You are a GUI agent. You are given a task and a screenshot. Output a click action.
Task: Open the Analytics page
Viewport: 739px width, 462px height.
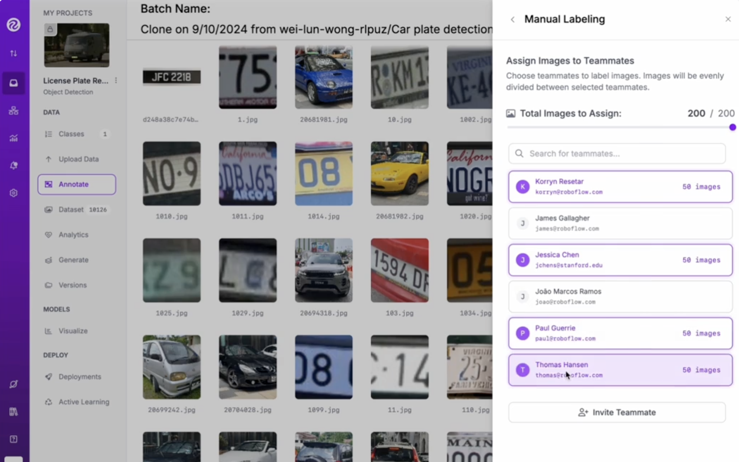coord(77,235)
